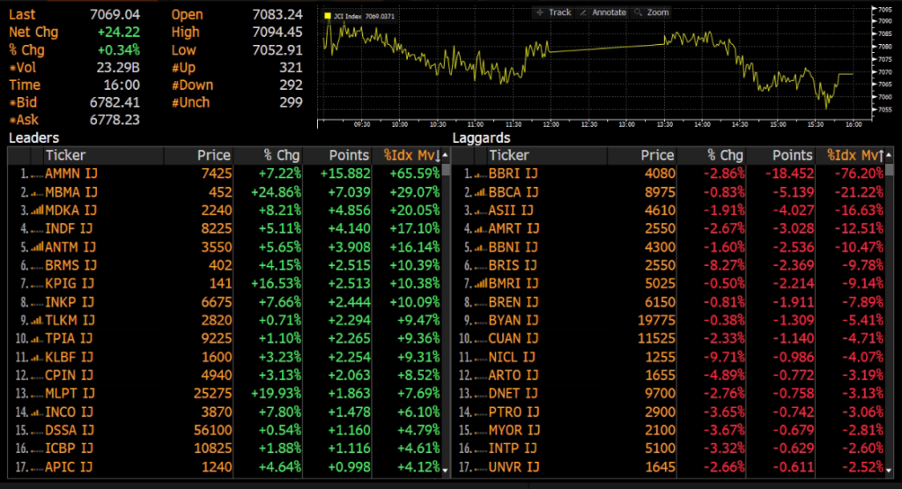Viewport: 902px width, 489px height.
Task: Click Leaders table Ticker column header
Action: [x=65, y=155]
